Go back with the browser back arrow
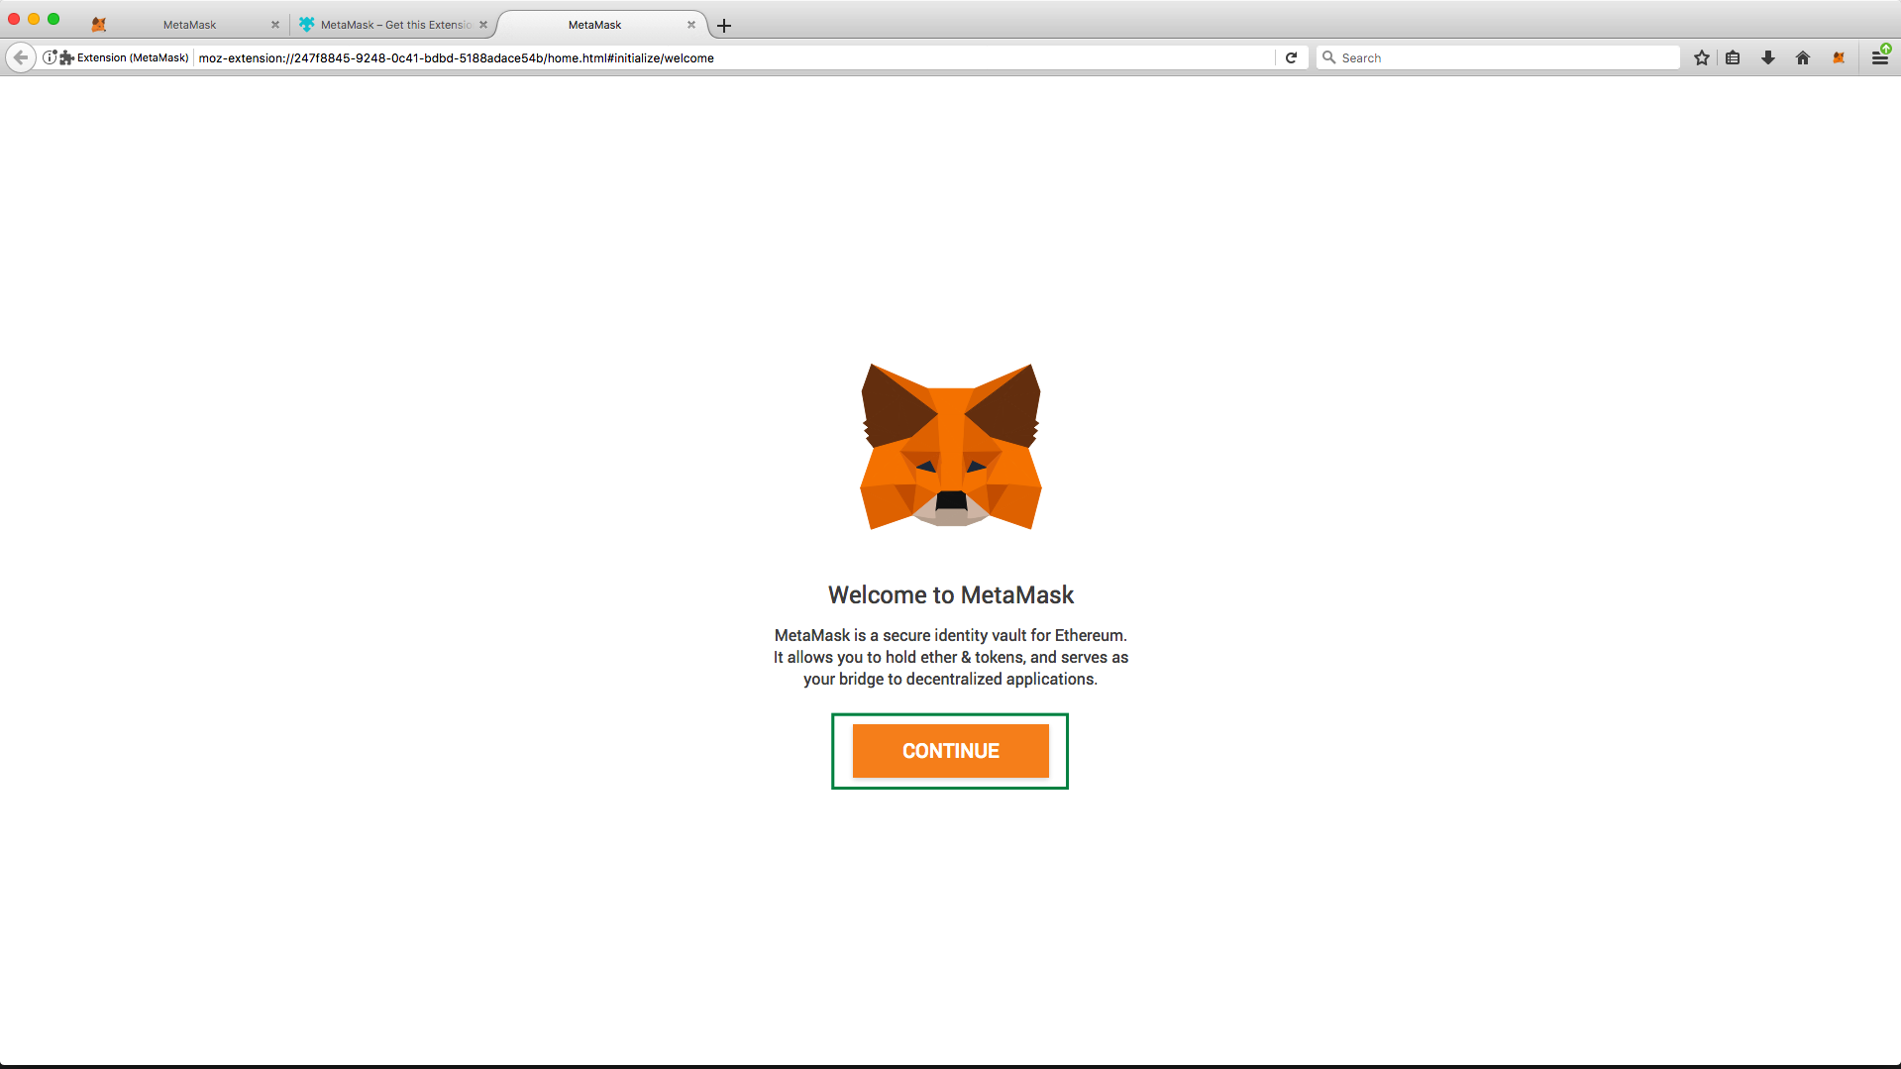The height and width of the screenshot is (1069, 1901). (x=21, y=57)
